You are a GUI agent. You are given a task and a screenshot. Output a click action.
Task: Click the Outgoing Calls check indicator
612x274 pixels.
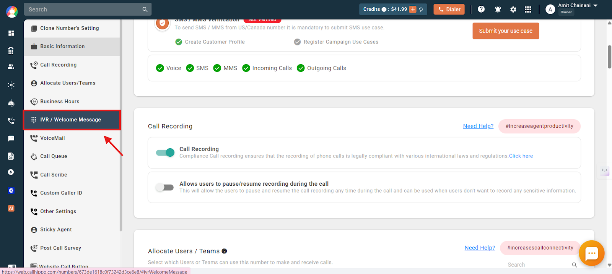(301, 68)
